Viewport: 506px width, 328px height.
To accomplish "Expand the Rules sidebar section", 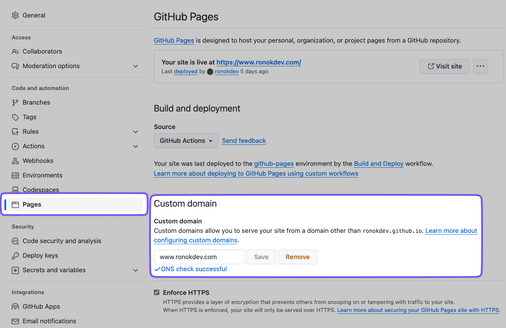I will [x=136, y=132].
